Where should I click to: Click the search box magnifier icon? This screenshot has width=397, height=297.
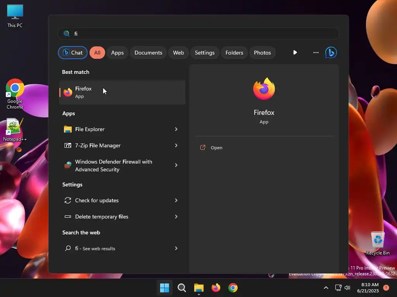point(66,34)
